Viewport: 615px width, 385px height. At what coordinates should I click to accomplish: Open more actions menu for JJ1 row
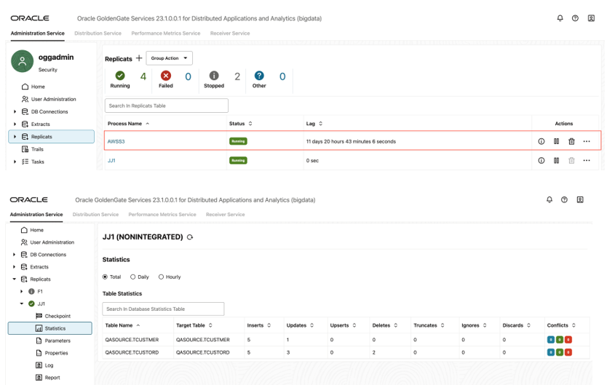pos(587,160)
